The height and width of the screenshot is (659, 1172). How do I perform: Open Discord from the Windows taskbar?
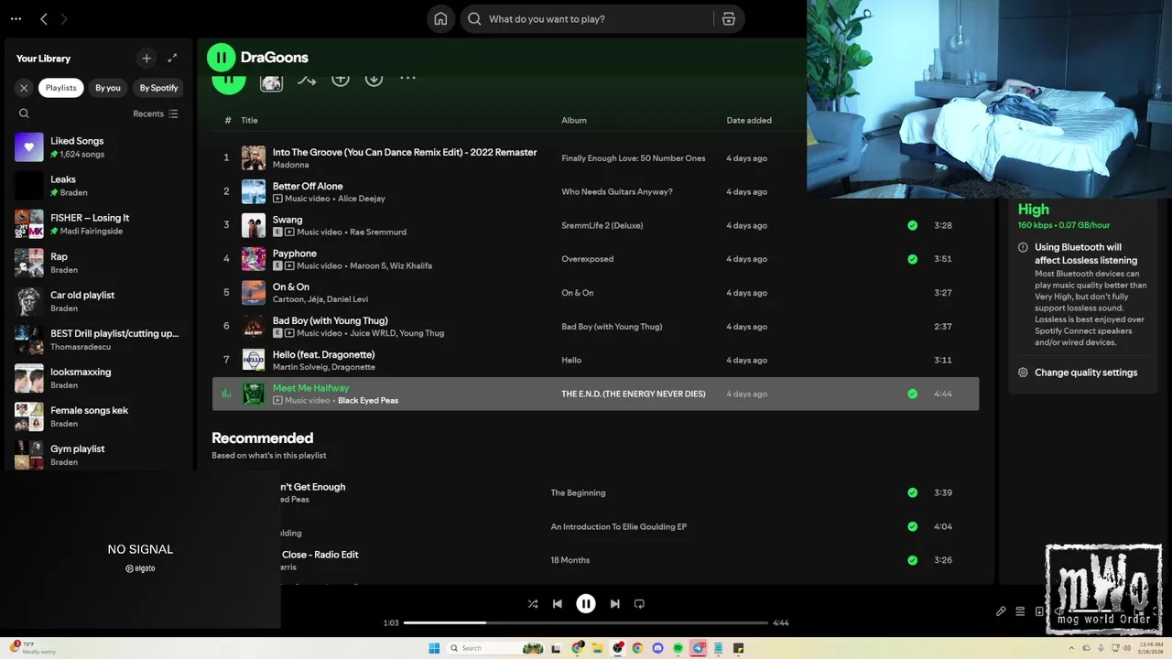657,648
